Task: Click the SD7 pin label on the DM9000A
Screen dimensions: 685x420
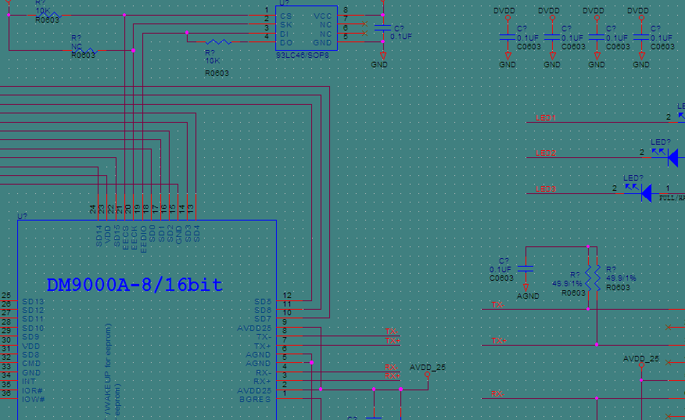Action: [x=262, y=318]
